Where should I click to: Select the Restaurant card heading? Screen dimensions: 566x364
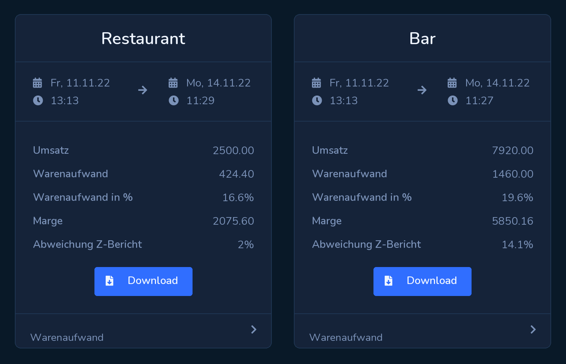(x=143, y=38)
